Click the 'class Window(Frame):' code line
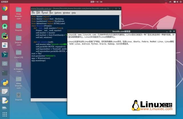Screen dimensions: 183x119 tap(42, 26)
